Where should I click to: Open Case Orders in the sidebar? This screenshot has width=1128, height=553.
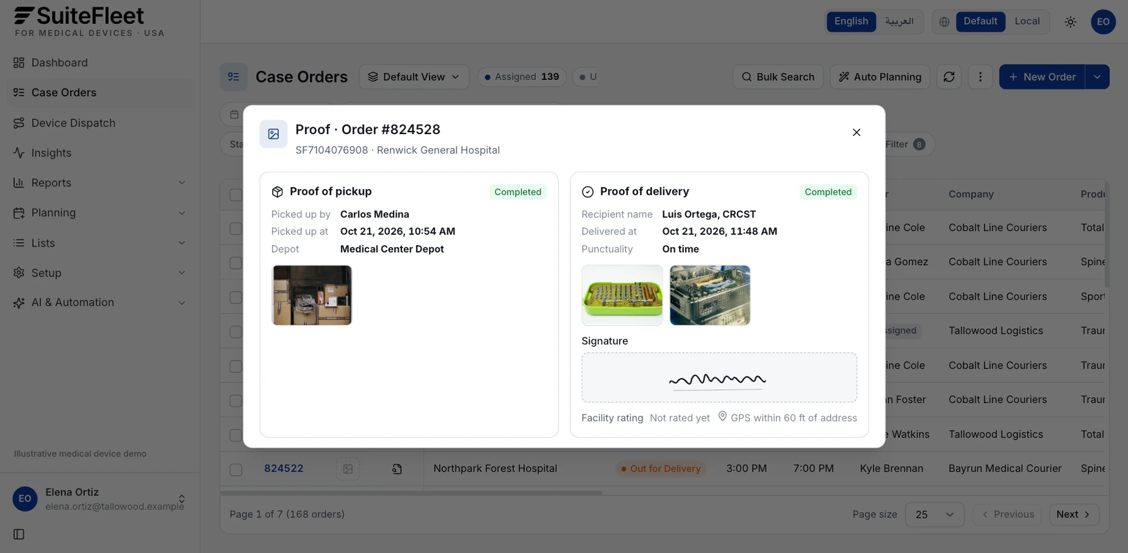pos(100,93)
